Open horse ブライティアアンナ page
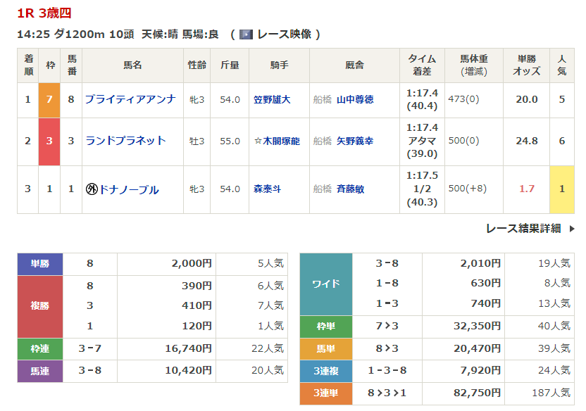586x411 pixels. tap(130, 99)
